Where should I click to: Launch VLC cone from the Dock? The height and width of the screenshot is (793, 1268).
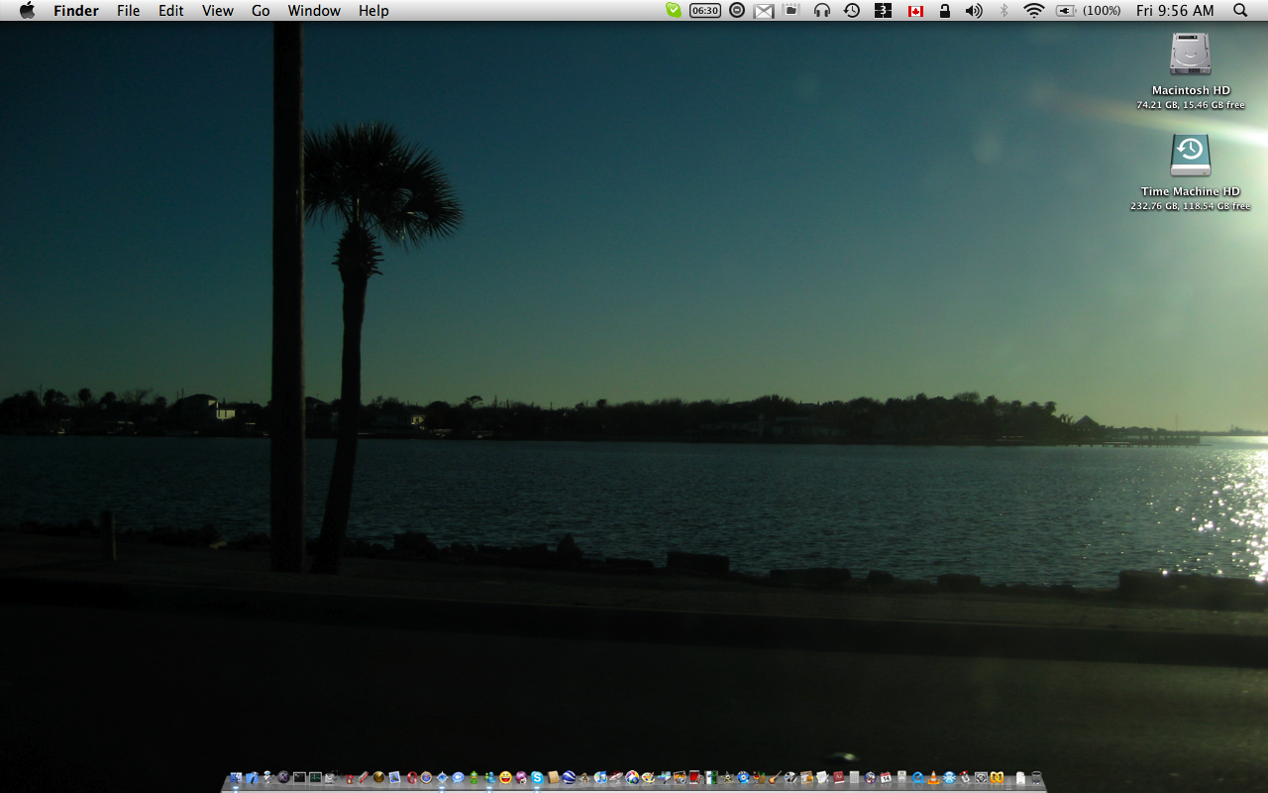(x=933, y=778)
